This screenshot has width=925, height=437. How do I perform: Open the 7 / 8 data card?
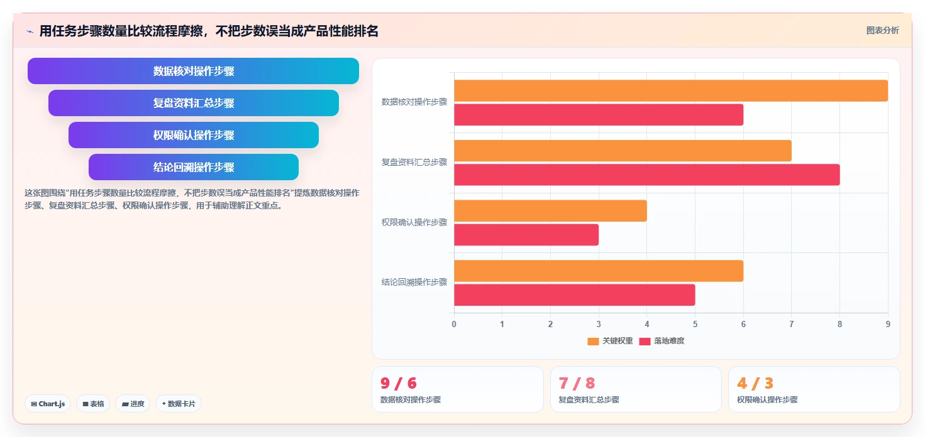click(636, 389)
